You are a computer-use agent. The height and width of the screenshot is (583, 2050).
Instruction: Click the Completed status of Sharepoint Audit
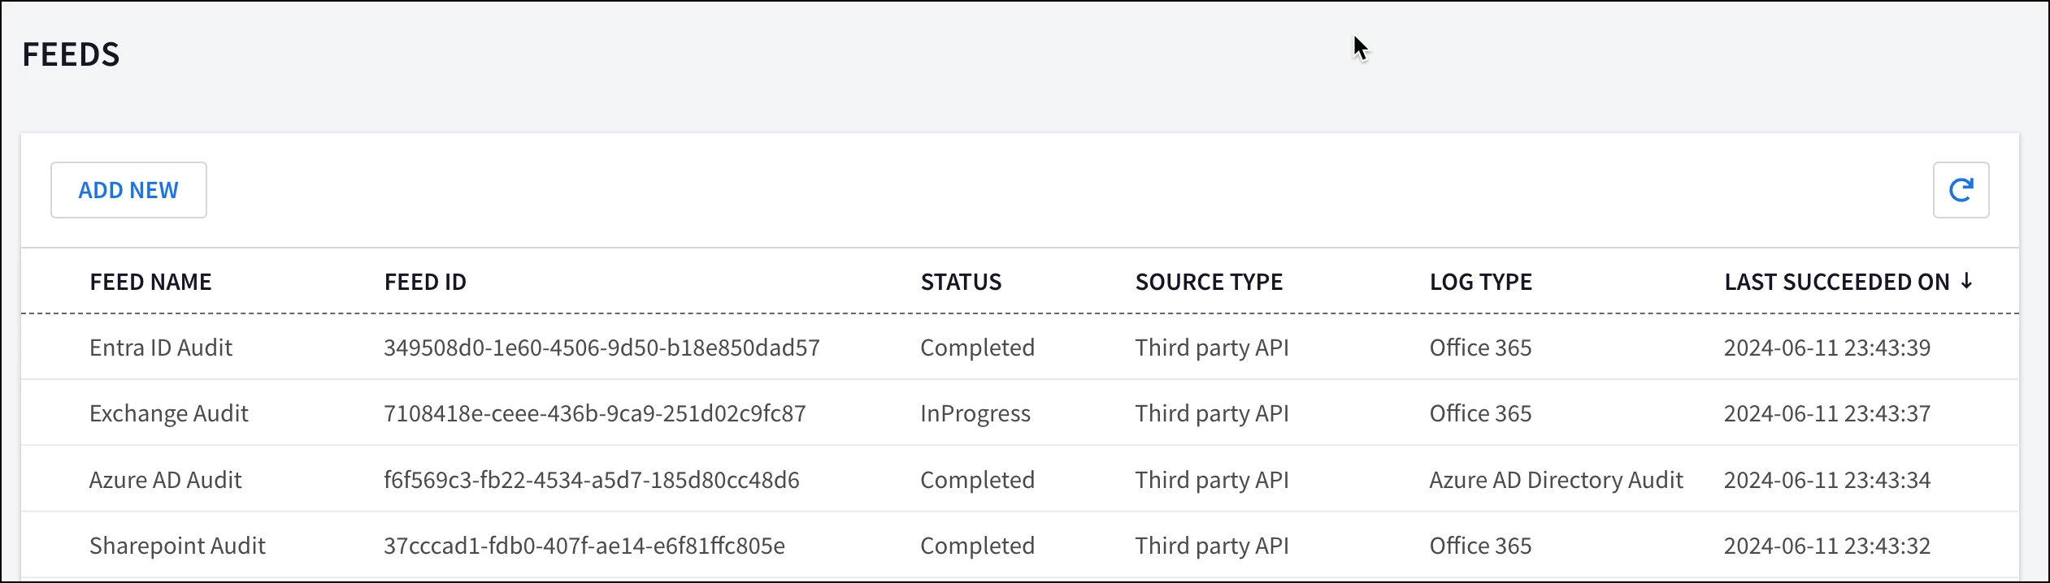click(977, 546)
